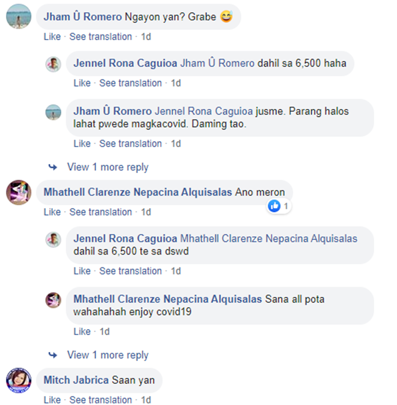The width and height of the screenshot is (397, 405).
Task: Open Mitch Jabrica's profile name link
Action: click(x=76, y=380)
